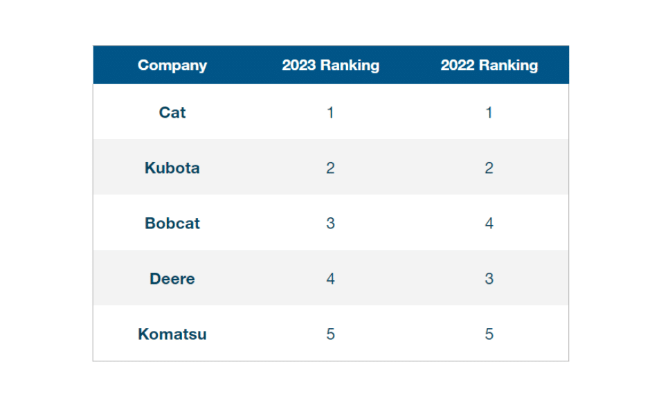Pick Bobcat's 2022 ranking of 4
Screen dimensions: 668x416
tap(489, 223)
